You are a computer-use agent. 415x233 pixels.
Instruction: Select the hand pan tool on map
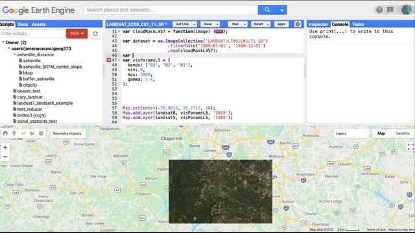point(5,133)
